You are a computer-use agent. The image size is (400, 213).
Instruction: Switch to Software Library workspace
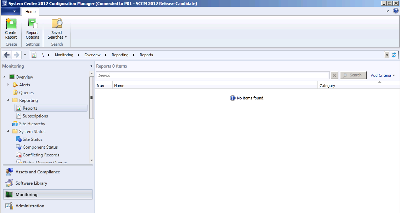(48, 183)
